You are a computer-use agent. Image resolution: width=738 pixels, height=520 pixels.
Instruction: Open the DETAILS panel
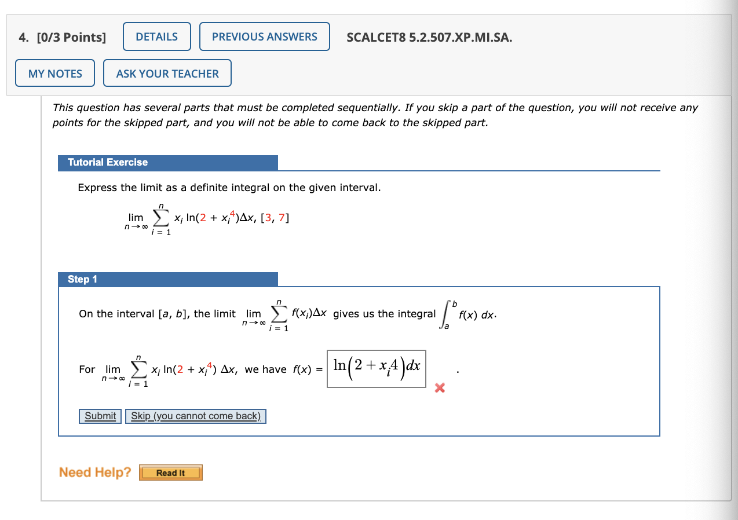coord(156,36)
